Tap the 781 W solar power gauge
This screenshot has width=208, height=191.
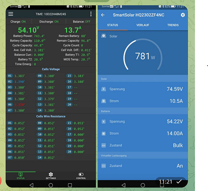click(x=143, y=54)
